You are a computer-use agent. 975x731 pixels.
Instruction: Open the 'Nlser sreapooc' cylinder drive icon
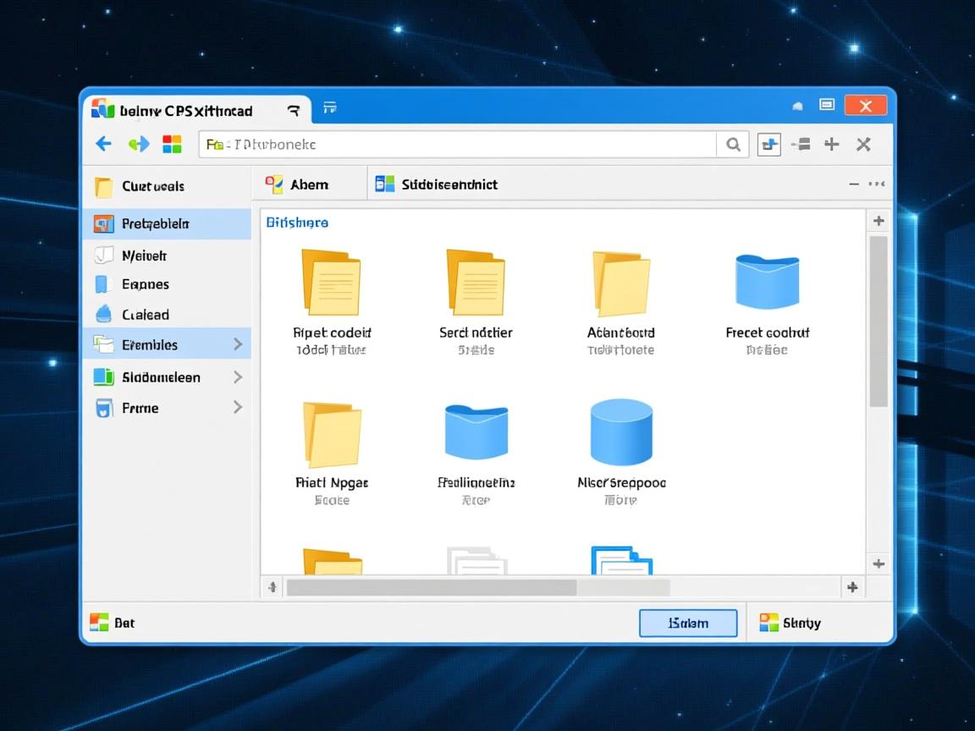coord(621,432)
